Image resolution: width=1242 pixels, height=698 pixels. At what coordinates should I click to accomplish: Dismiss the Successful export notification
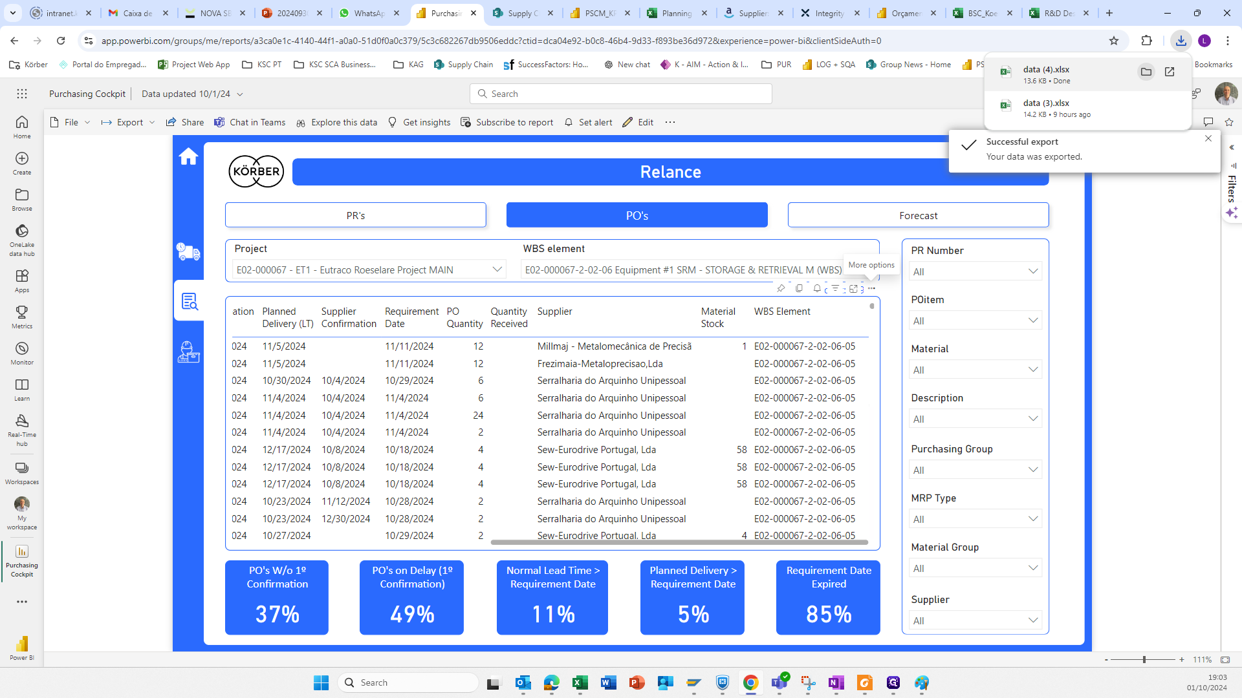(1208, 138)
